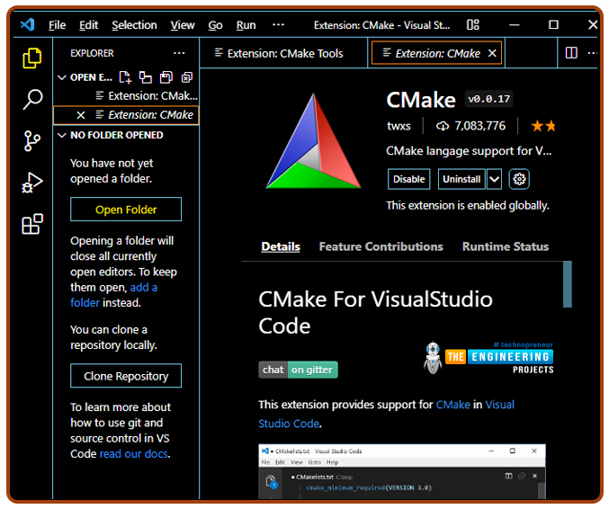Image resolution: width=609 pixels, height=509 pixels.
Task: Open the Explorer view in activity bar
Action: (x=32, y=58)
